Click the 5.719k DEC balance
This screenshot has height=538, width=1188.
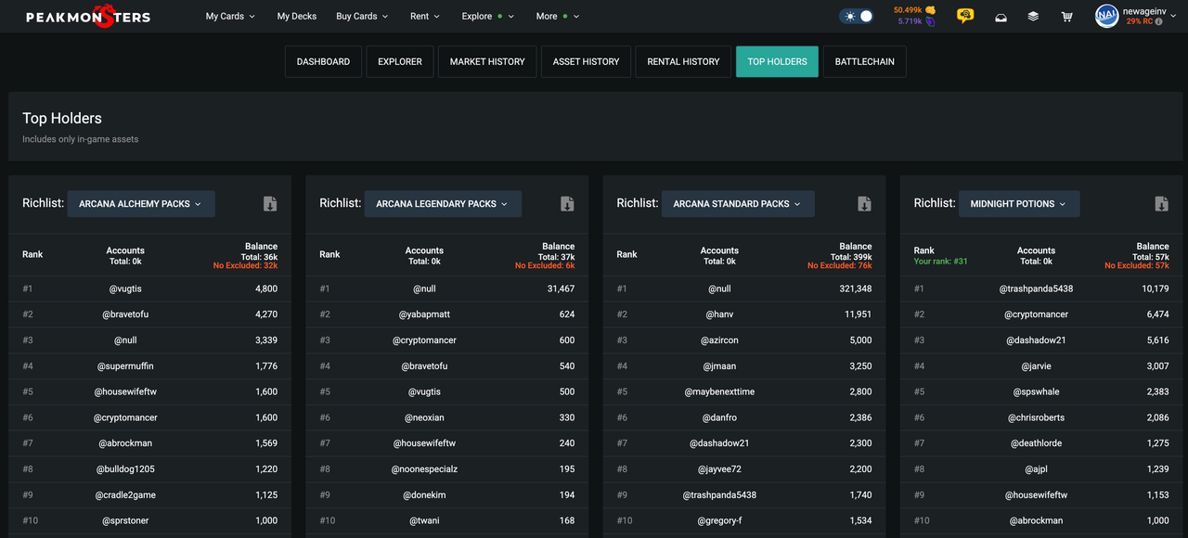(910, 21)
